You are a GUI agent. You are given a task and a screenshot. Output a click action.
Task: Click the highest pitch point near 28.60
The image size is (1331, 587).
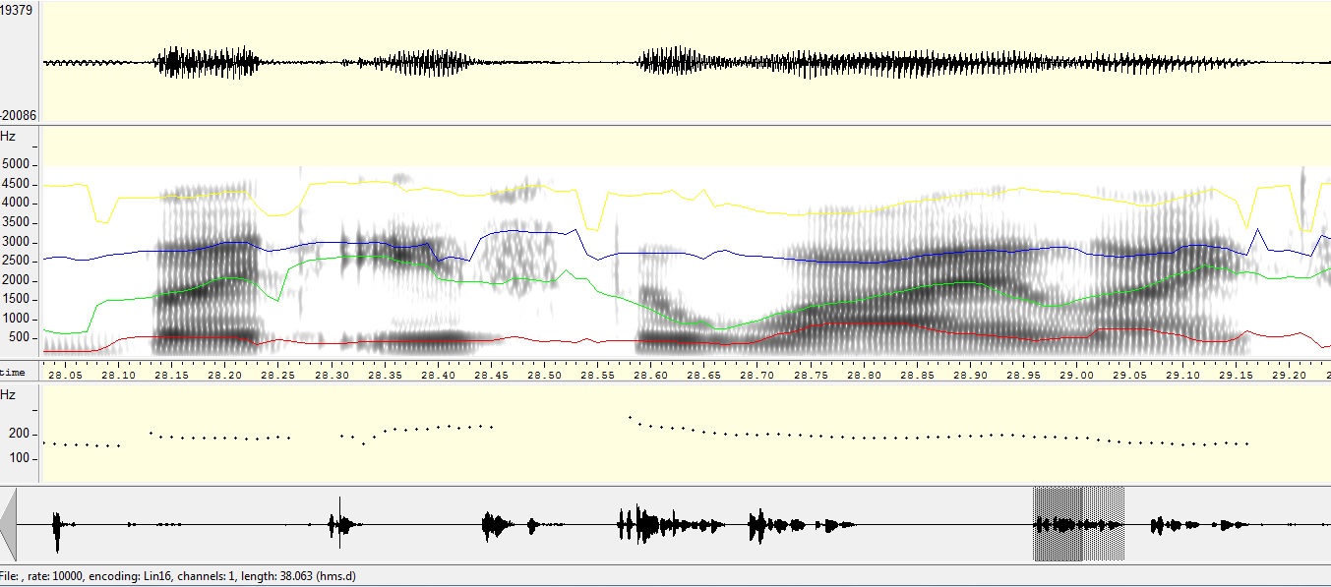[630, 417]
